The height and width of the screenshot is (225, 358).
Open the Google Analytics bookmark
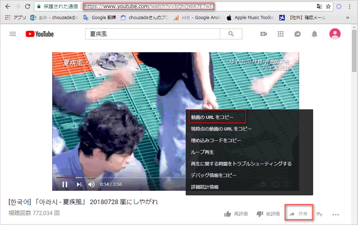(x=198, y=18)
